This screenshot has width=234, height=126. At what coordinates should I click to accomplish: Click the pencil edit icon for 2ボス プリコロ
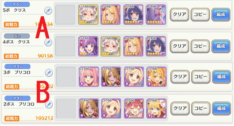click(x=49, y=105)
